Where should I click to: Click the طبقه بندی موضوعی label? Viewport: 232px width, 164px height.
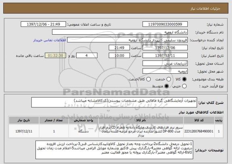[x=208, y=79]
